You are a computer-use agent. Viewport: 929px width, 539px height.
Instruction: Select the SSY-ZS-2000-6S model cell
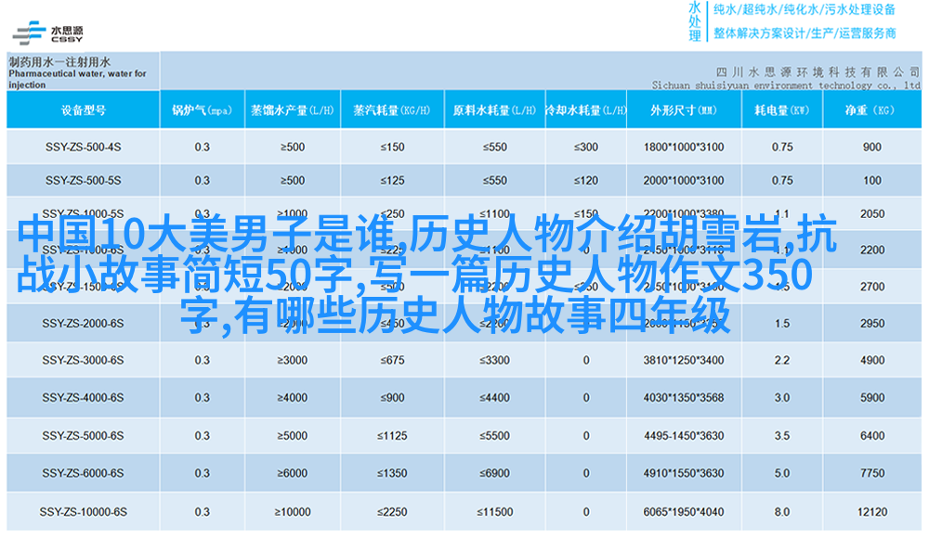pos(83,324)
